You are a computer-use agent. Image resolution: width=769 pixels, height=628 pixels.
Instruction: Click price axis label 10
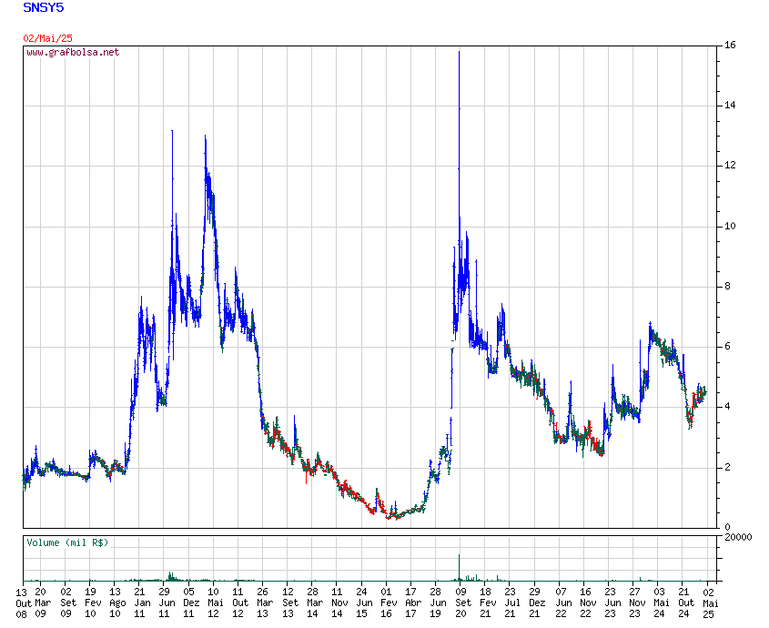[730, 227]
